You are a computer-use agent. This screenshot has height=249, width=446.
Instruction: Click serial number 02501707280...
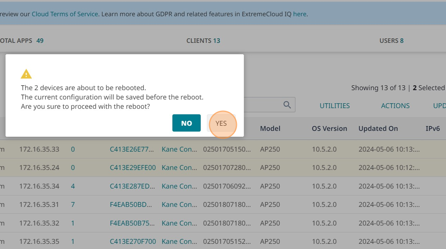click(227, 167)
